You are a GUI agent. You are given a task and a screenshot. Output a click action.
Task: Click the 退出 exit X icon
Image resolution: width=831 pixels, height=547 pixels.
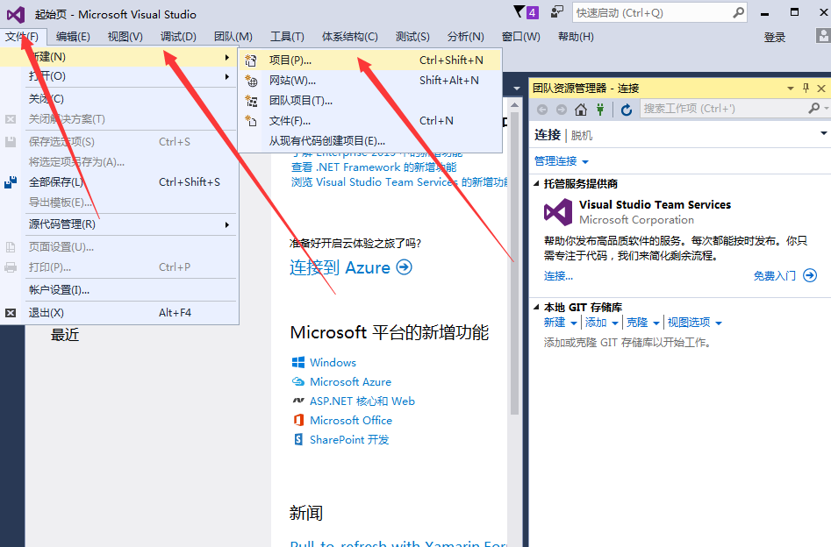click(11, 313)
